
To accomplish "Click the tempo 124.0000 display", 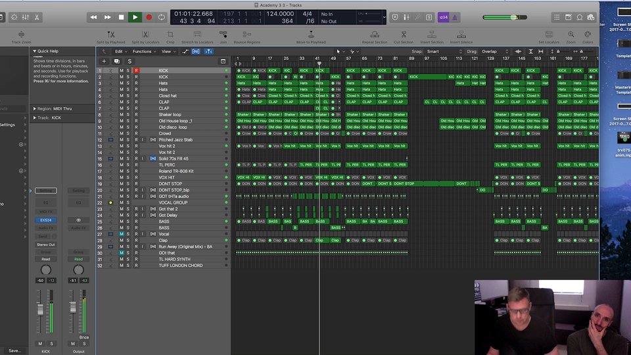I will pos(280,14).
